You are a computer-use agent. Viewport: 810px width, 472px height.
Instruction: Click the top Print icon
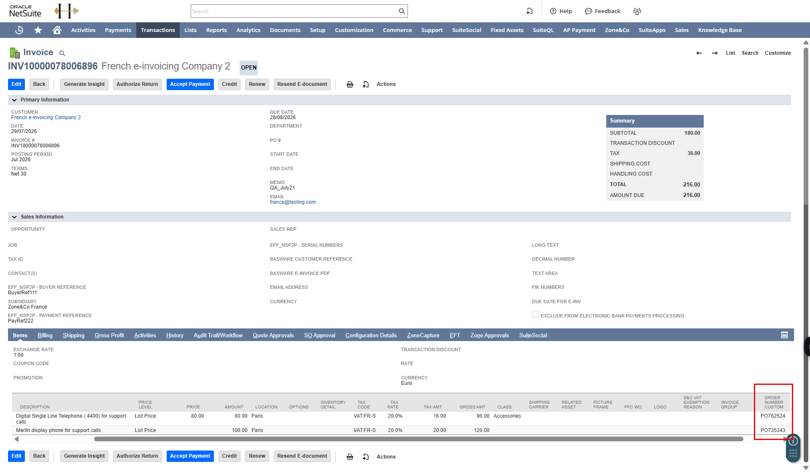[x=350, y=85]
